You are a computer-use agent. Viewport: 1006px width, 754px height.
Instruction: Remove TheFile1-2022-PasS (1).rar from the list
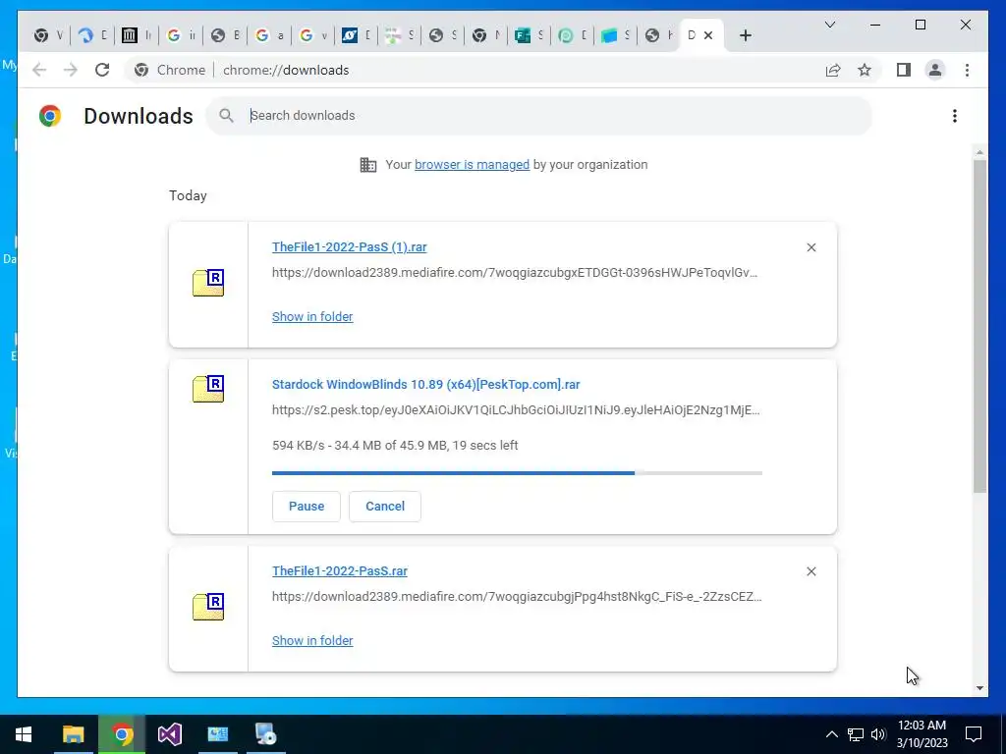click(x=810, y=247)
